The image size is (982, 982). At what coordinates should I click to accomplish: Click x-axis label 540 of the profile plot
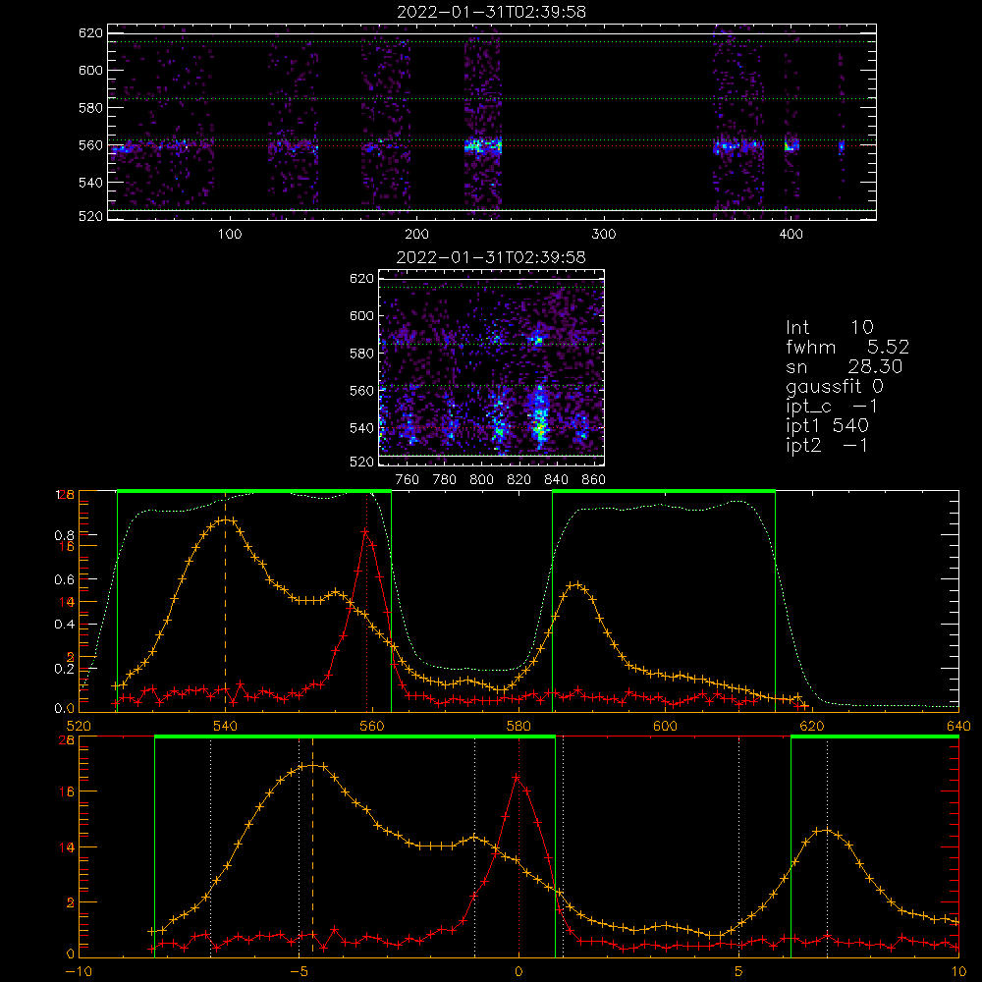pos(226,726)
